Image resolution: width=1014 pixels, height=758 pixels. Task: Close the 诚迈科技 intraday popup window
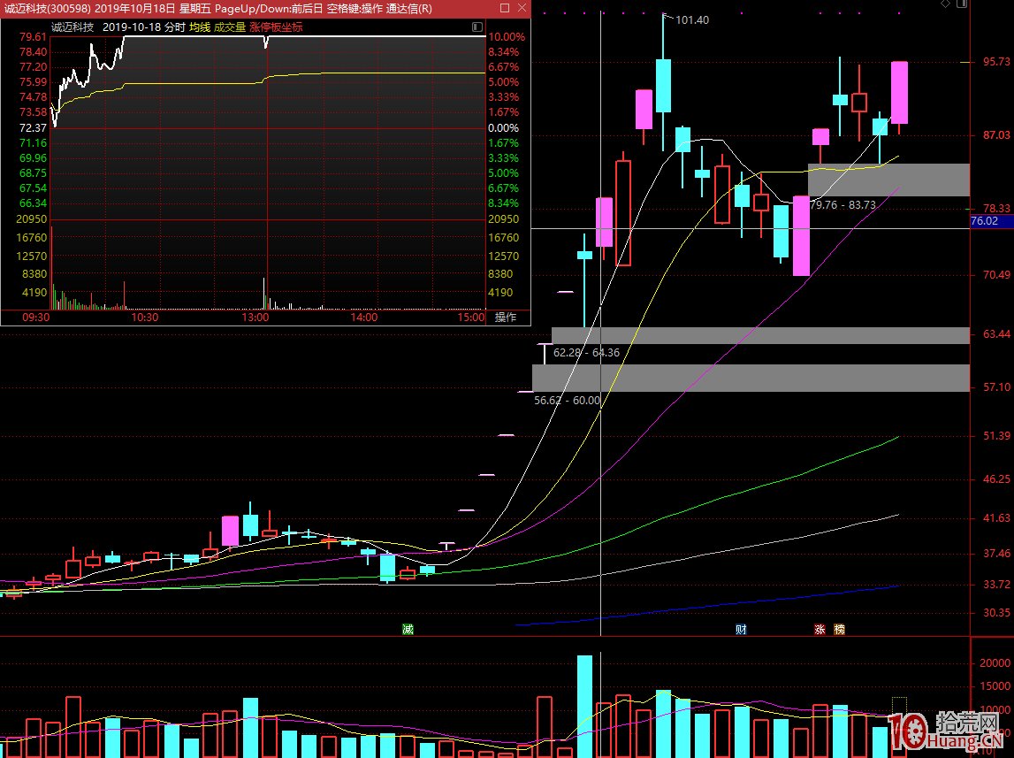coord(521,8)
